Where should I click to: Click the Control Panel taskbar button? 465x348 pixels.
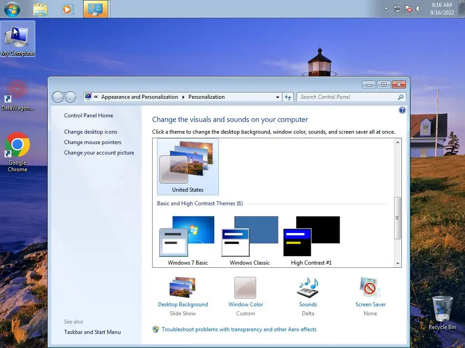(95, 9)
